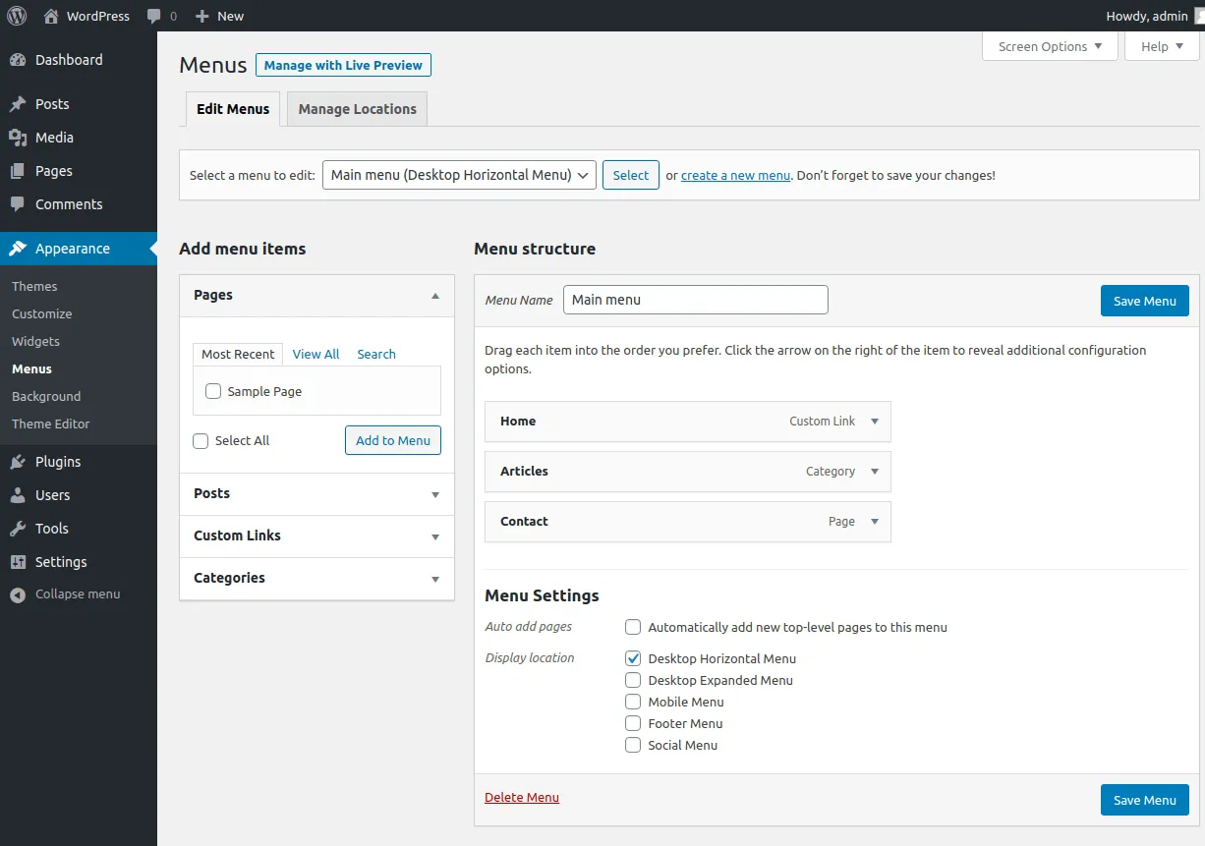
Task: Click the Delete Menu link
Action: (522, 797)
